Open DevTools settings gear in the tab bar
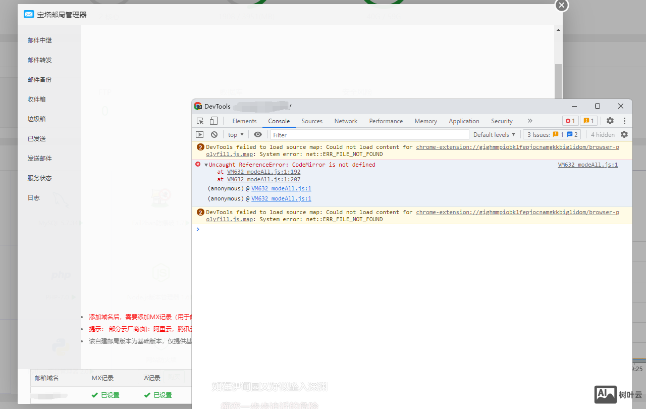This screenshot has height=409, width=646. 610,121
